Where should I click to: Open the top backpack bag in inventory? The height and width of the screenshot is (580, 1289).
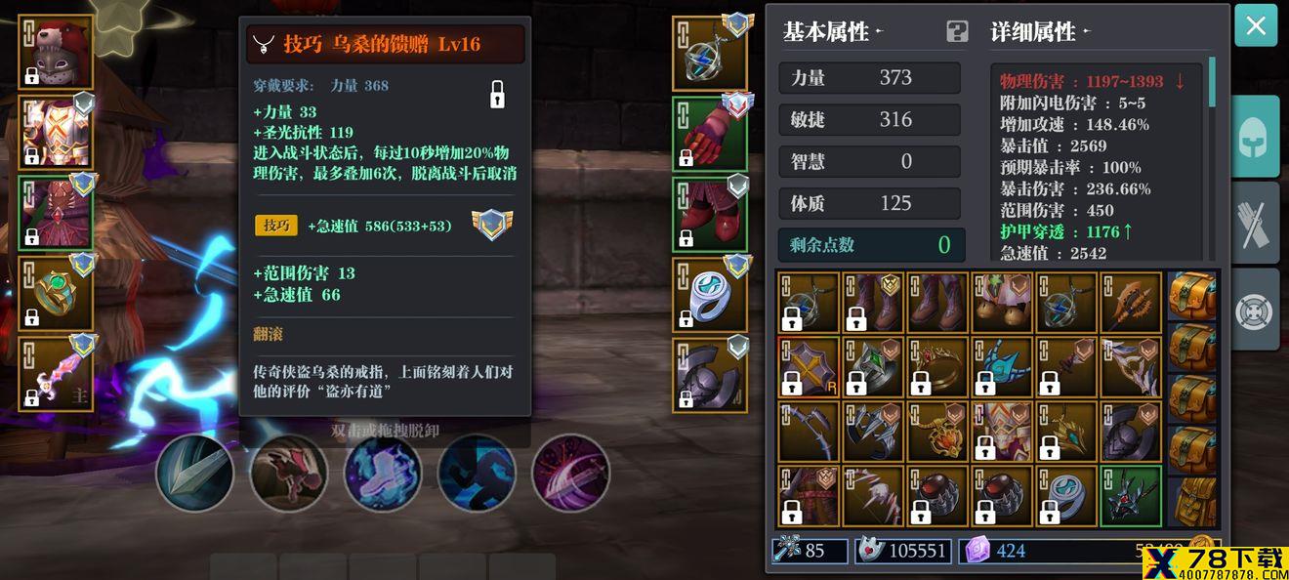pos(1192,296)
